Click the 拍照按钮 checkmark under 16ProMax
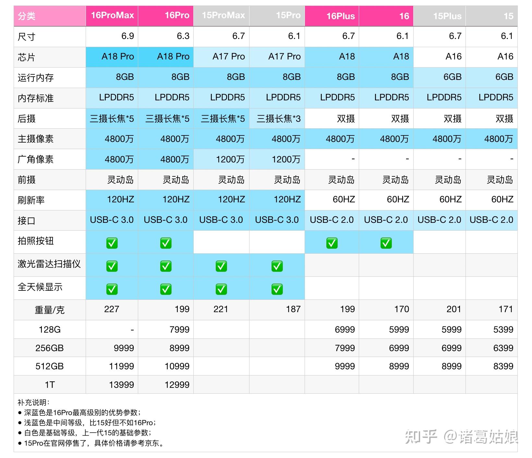532x458 pixels. pyautogui.click(x=112, y=243)
